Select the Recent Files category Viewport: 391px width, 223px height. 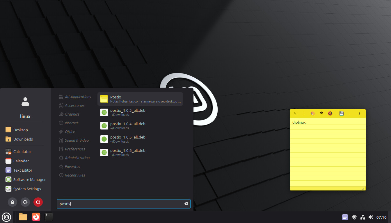[72, 175]
